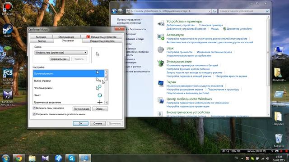Viewport: 289px width, 162px height.
Task: Open 'Диспетчер устройств' link
Action: [239, 29]
